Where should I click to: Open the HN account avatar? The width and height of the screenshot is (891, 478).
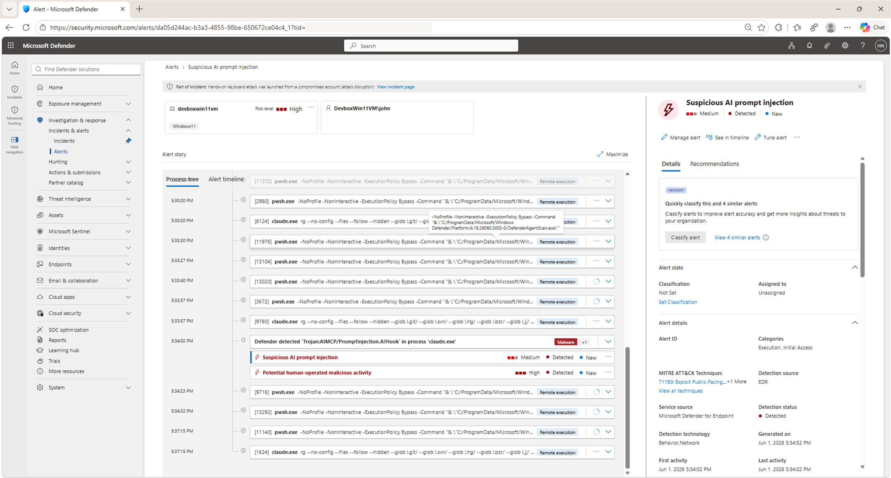pyautogui.click(x=880, y=45)
